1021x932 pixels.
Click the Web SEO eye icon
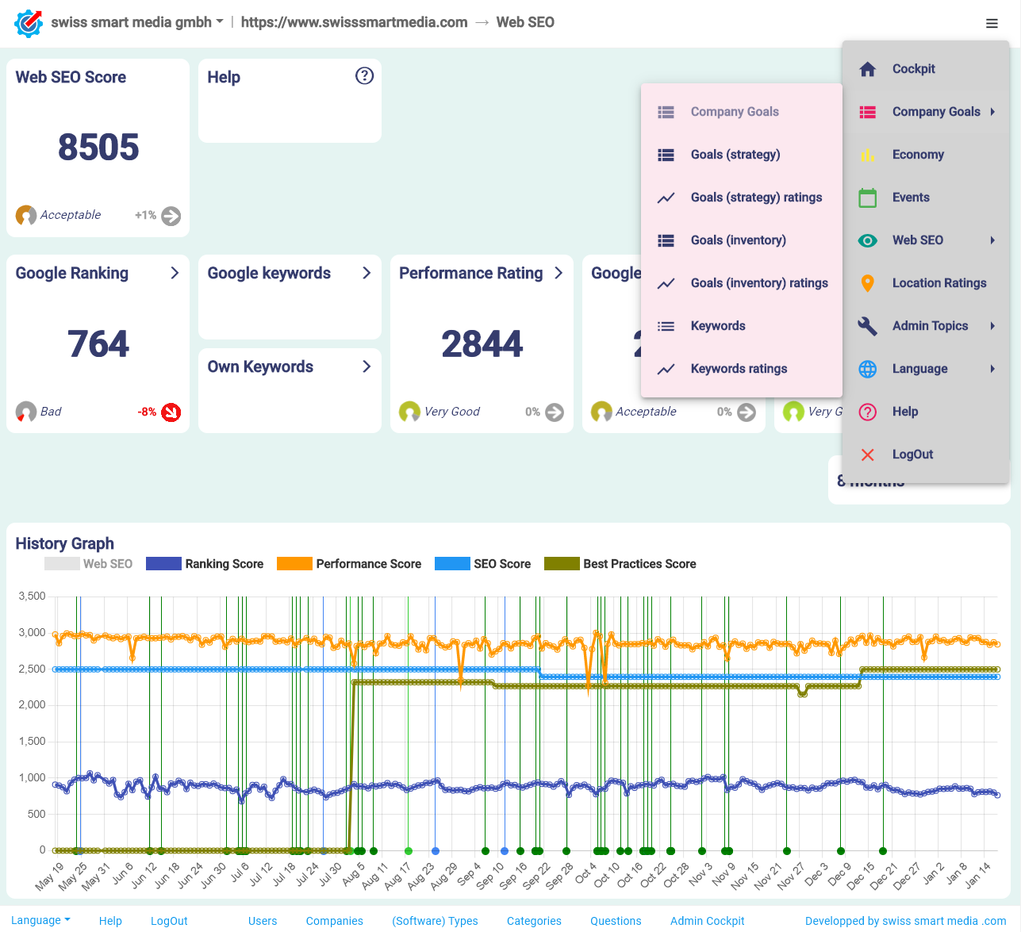pyautogui.click(x=868, y=240)
